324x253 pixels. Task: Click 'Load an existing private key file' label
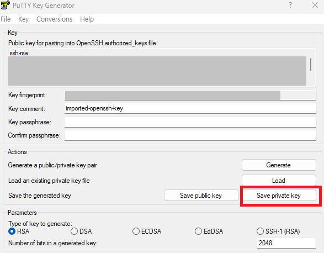(49, 181)
